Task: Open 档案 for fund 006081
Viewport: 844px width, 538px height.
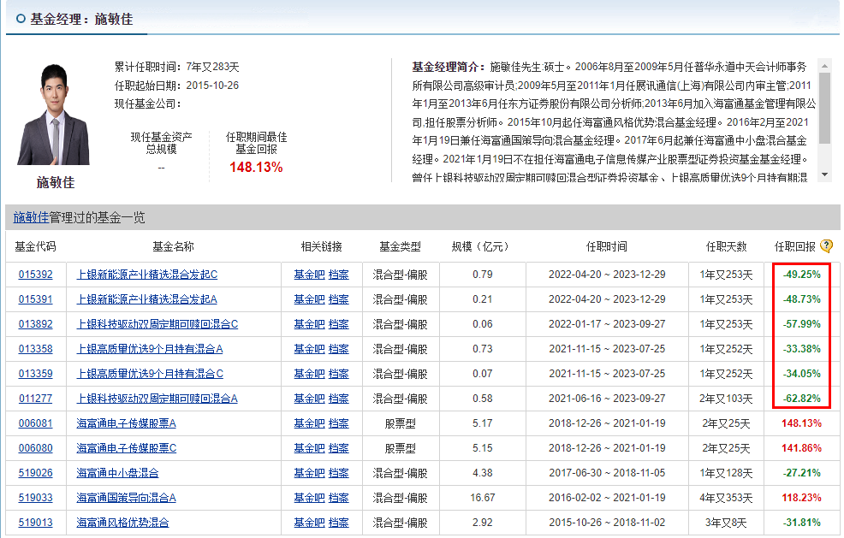Action: 339,423
